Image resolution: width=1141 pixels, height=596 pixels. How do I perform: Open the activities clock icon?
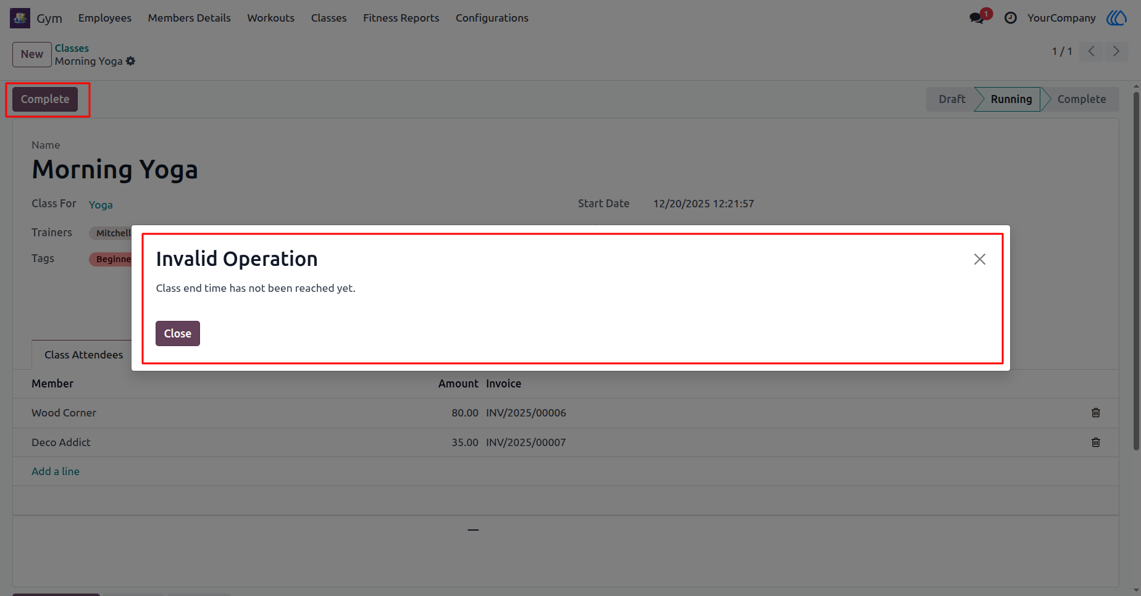click(x=1011, y=18)
